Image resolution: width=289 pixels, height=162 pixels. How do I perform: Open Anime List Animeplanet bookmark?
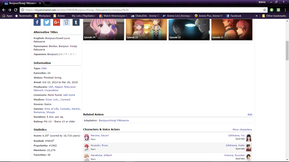pyautogui.click(x=177, y=16)
